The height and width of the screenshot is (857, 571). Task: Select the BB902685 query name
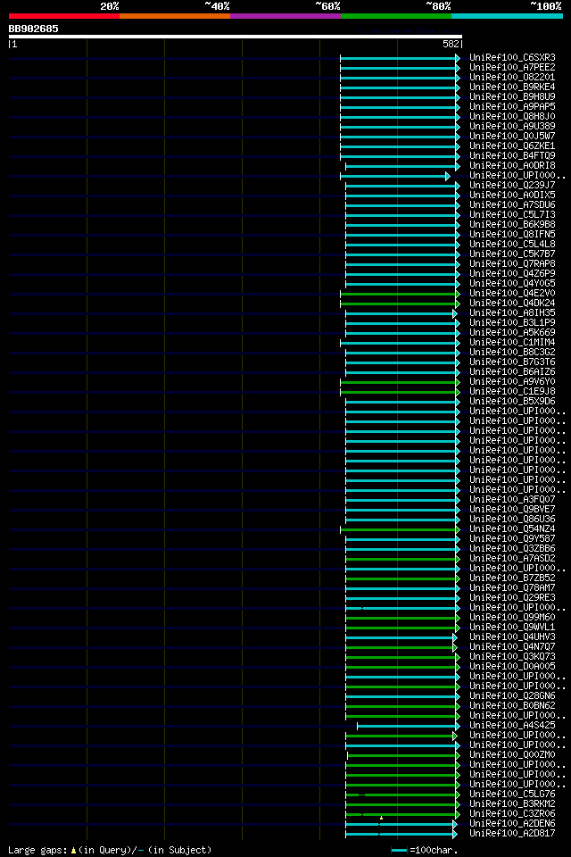click(x=33, y=29)
